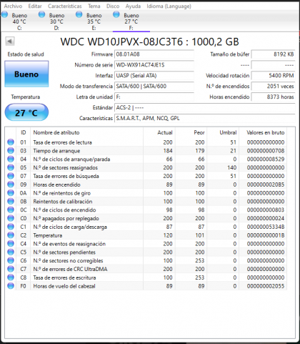The height and width of the screenshot is (344, 300).
Task: Click status icon of errores de CRC UltraDMA
Action: (11, 269)
